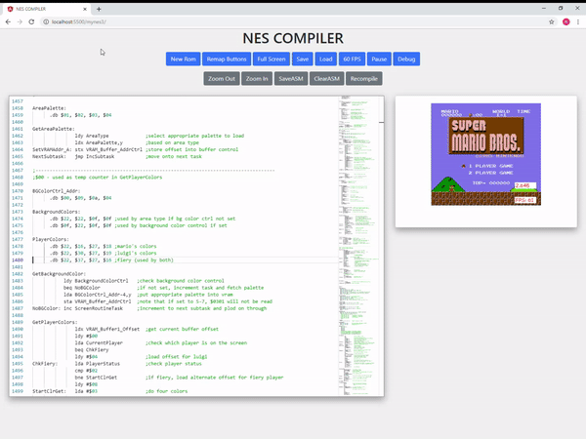The image size is (586, 439).
Task: Click the GetPlayerColors: label
Action: [55, 322]
